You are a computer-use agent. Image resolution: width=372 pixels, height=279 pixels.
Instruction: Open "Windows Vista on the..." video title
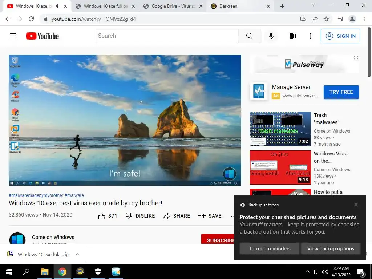(x=331, y=157)
